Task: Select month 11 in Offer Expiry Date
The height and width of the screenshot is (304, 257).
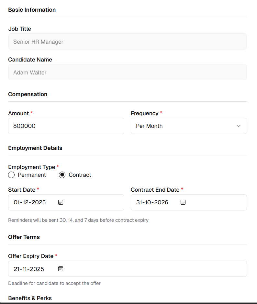Action: [x=25, y=269]
